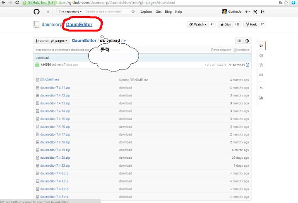
Task: Click the search help question icon
Action: (133, 12)
